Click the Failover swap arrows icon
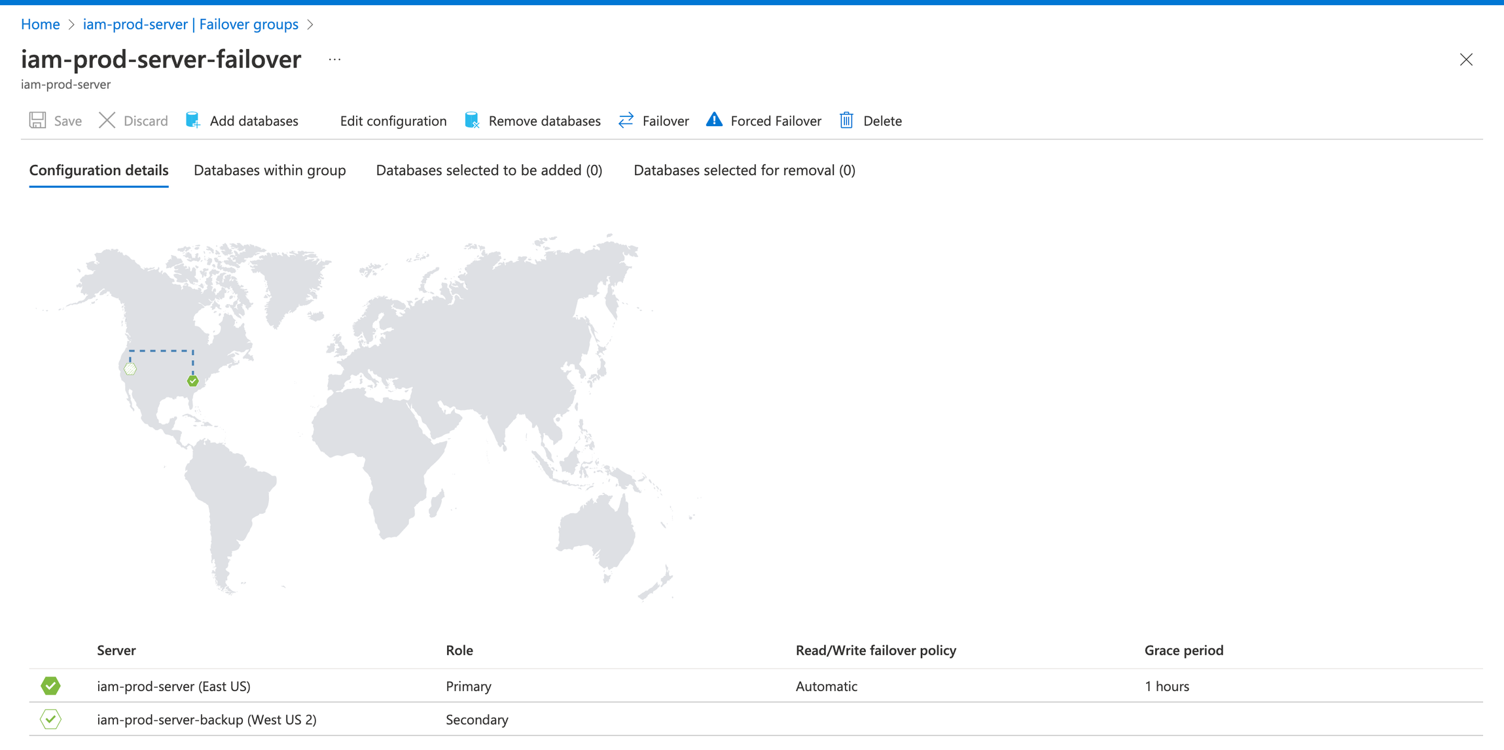This screenshot has width=1504, height=750. pos(626,120)
